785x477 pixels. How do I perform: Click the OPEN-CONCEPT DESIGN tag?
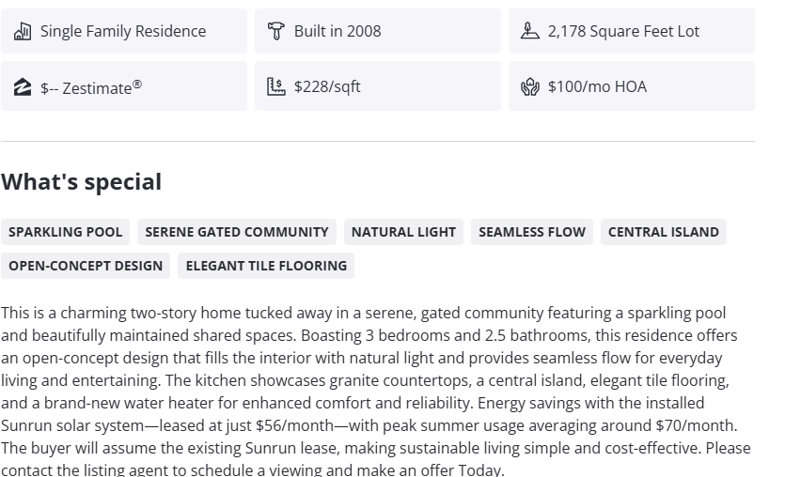pos(86,266)
